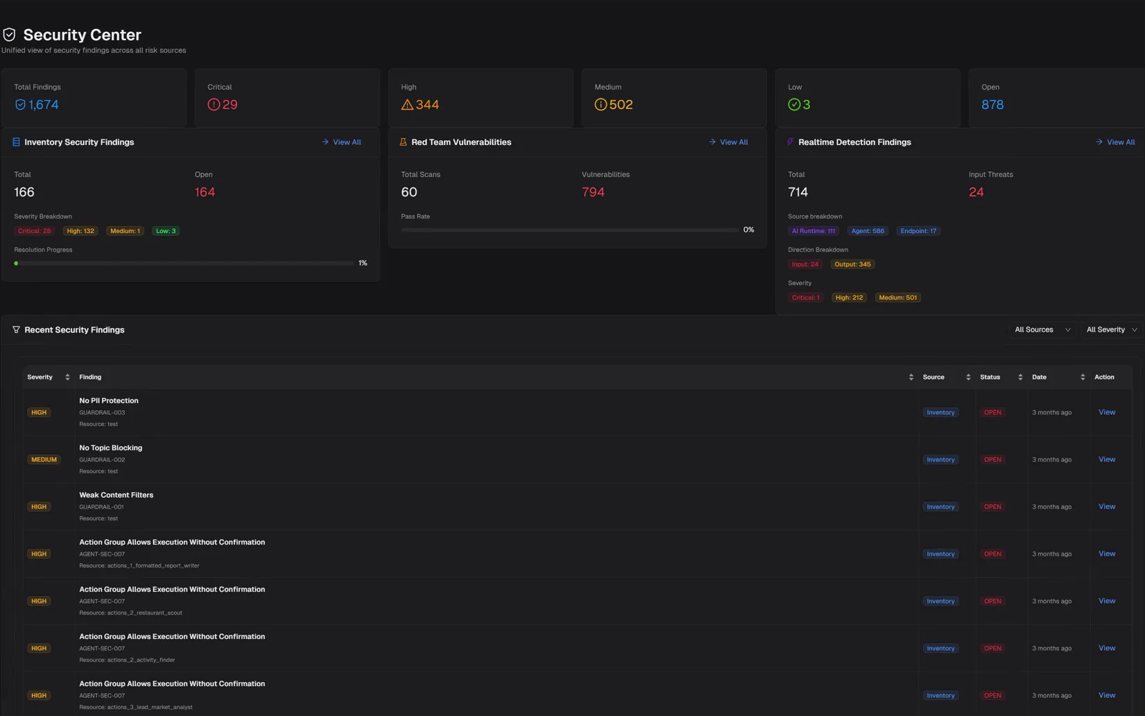1145x716 pixels.
Task: Click OPEN status on Weak Content Filters row
Action: 992,506
